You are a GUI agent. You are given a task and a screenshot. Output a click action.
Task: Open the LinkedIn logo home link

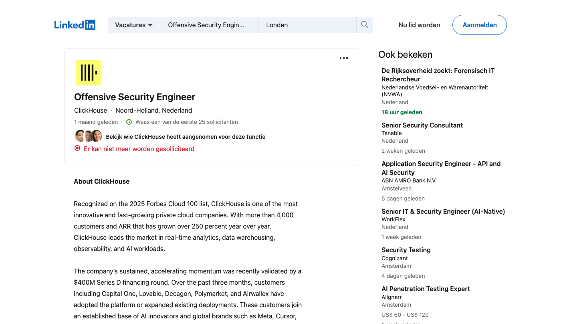tap(75, 25)
